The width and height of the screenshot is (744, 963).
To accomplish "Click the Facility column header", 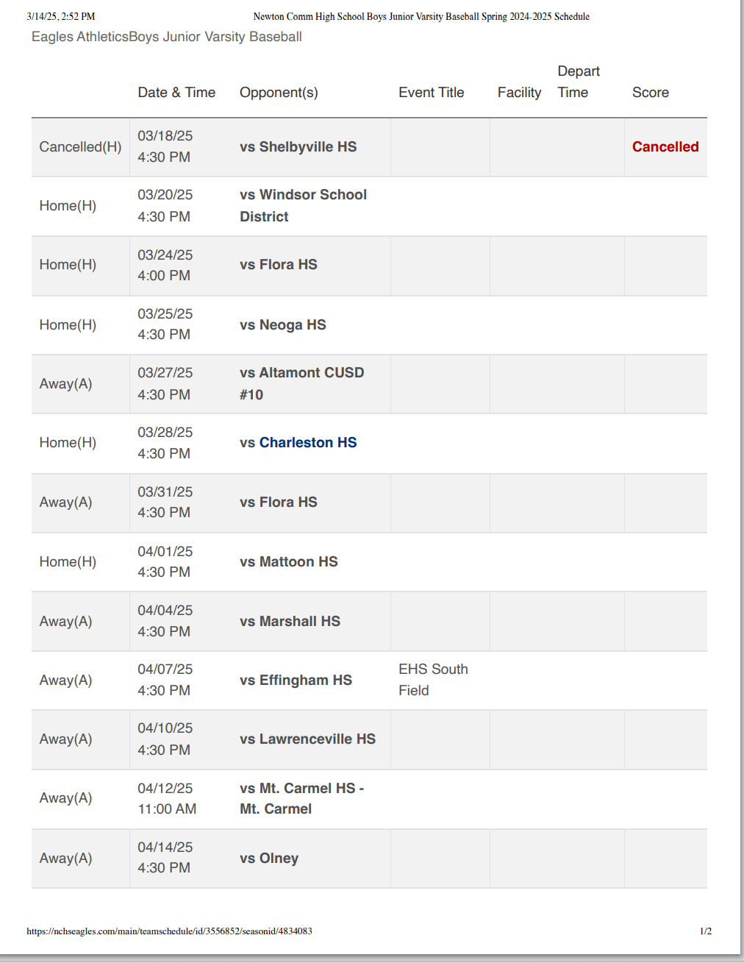I will [x=519, y=92].
